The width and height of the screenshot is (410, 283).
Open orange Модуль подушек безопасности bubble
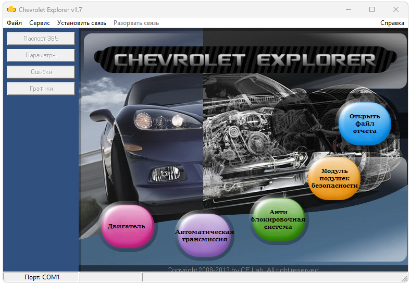click(334, 178)
